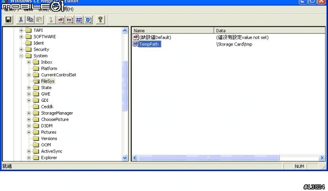Select the GDI key label
Image resolution: width=328 pixels, height=191 pixels.
tap(45, 100)
